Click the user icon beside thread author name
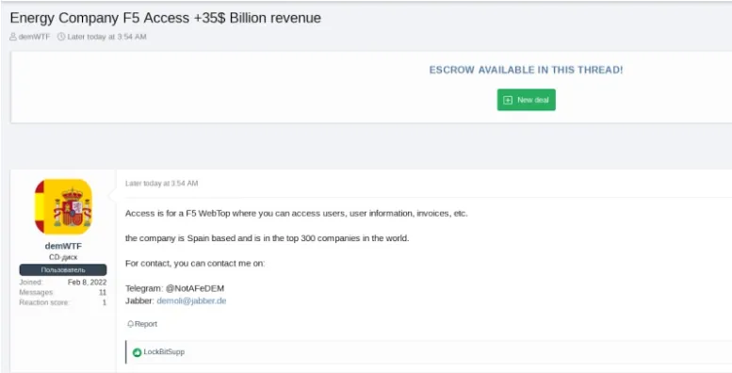Viewport: 732px width, 373px height. click(x=13, y=37)
